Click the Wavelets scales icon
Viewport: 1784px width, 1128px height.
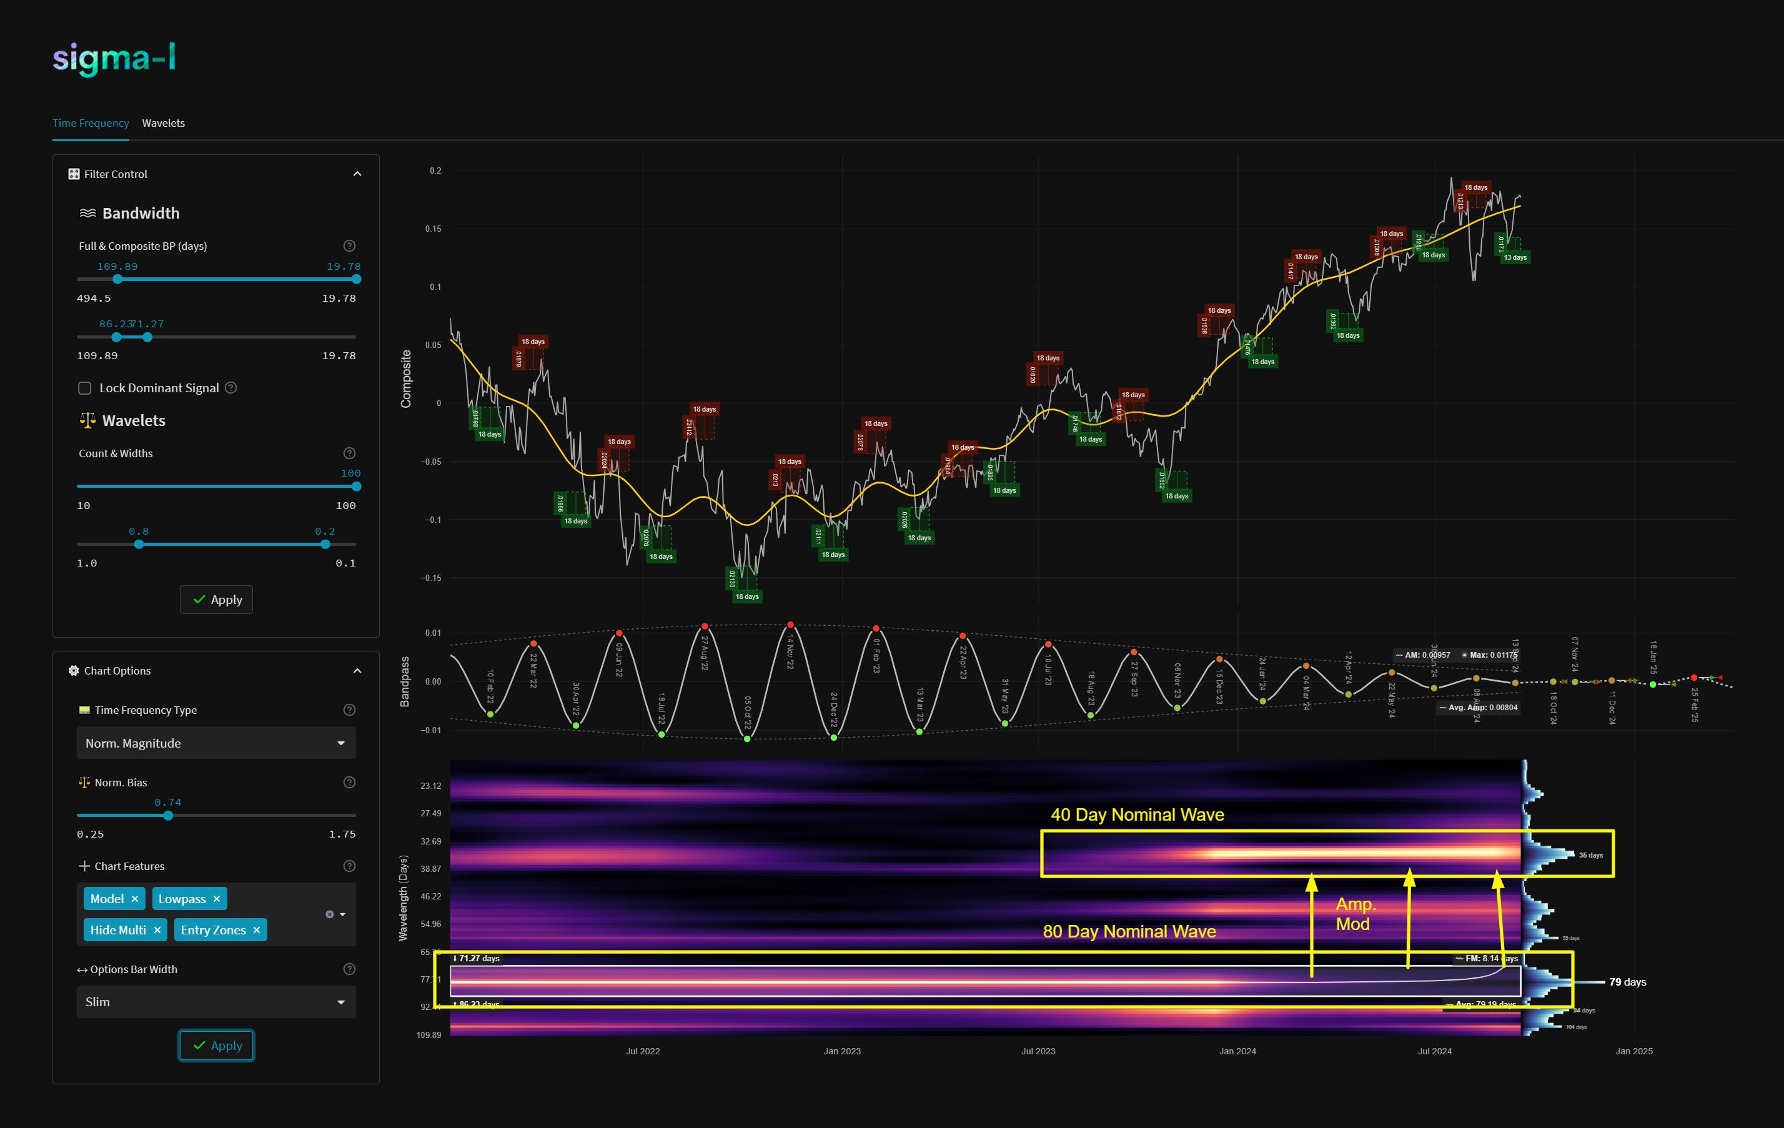coord(87,421)
